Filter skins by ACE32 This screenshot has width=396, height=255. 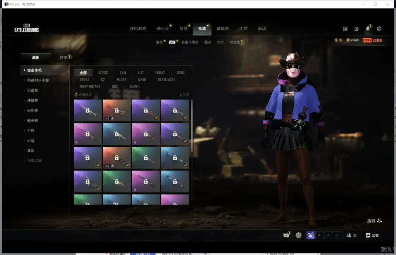(103, 72)
